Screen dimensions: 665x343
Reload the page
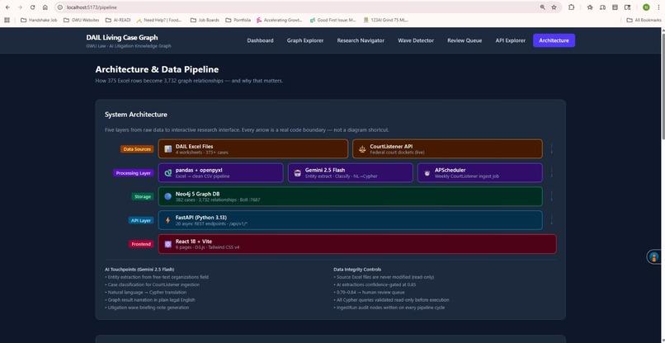click(33, 7)
